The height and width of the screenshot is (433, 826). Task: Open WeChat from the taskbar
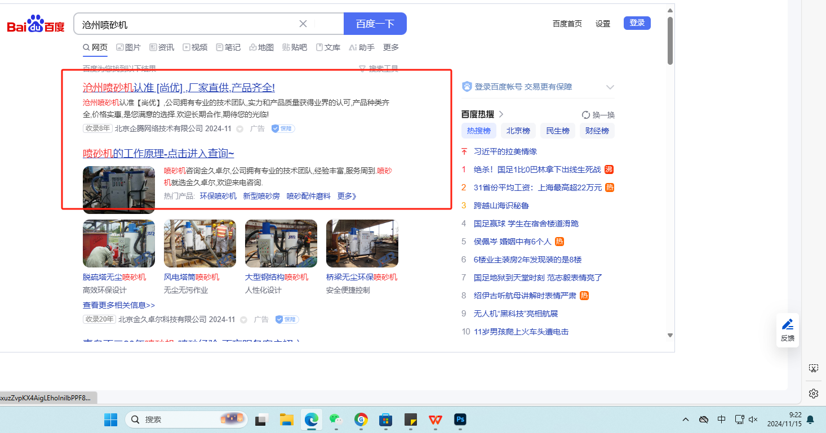[x=336, y=419]
